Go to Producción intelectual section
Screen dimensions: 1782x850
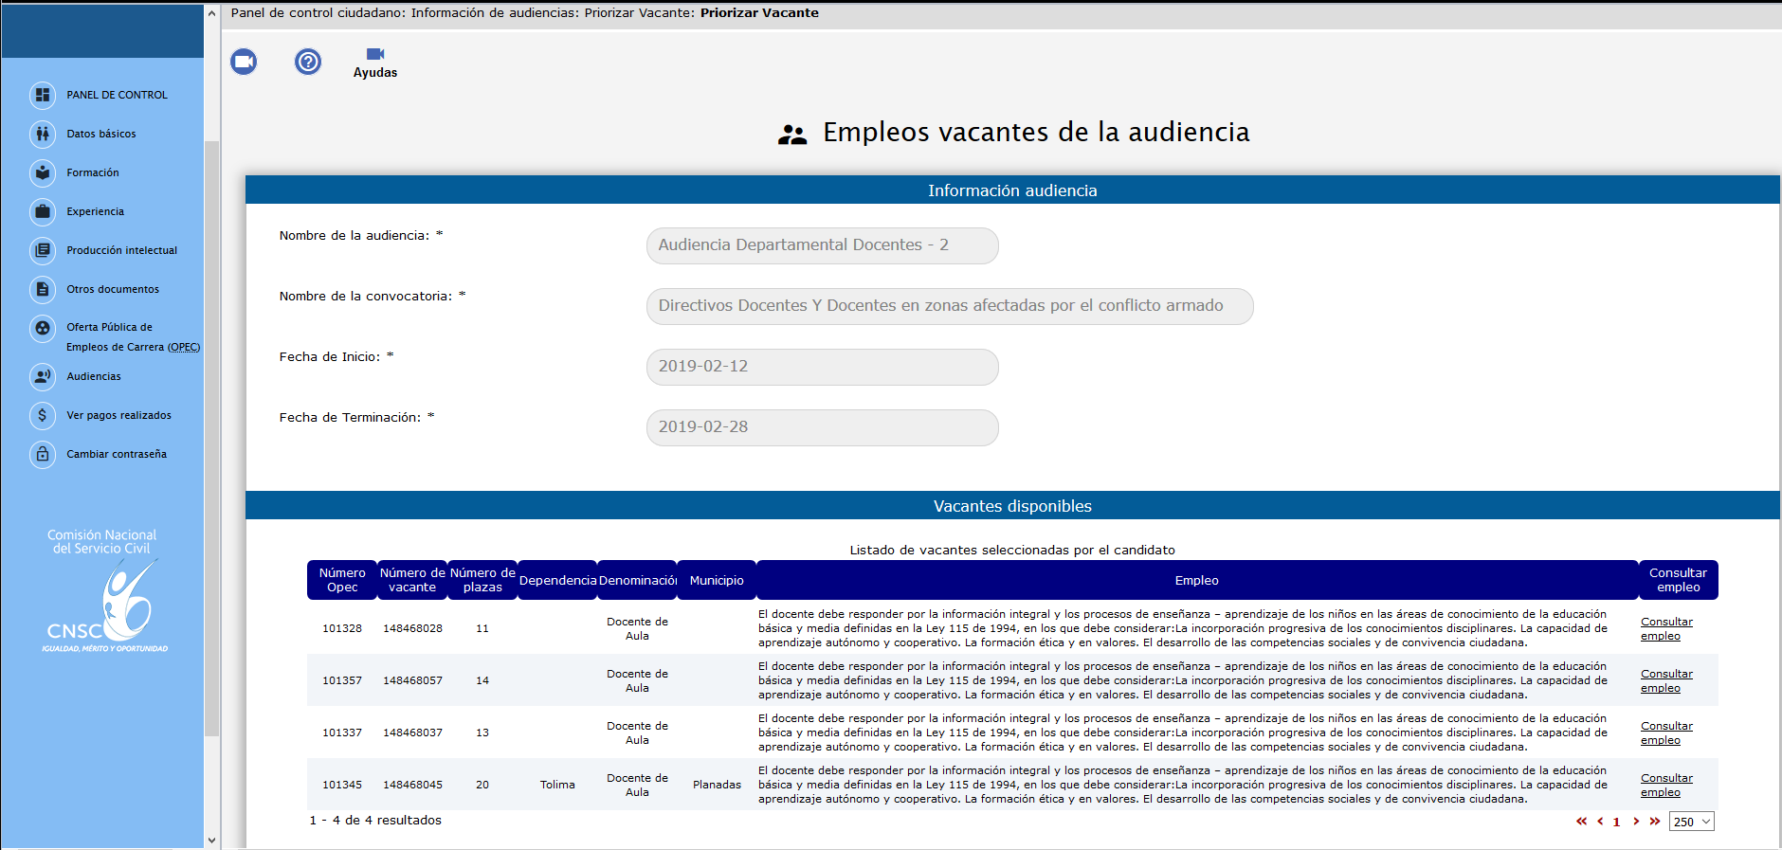[x=121, y=250]
